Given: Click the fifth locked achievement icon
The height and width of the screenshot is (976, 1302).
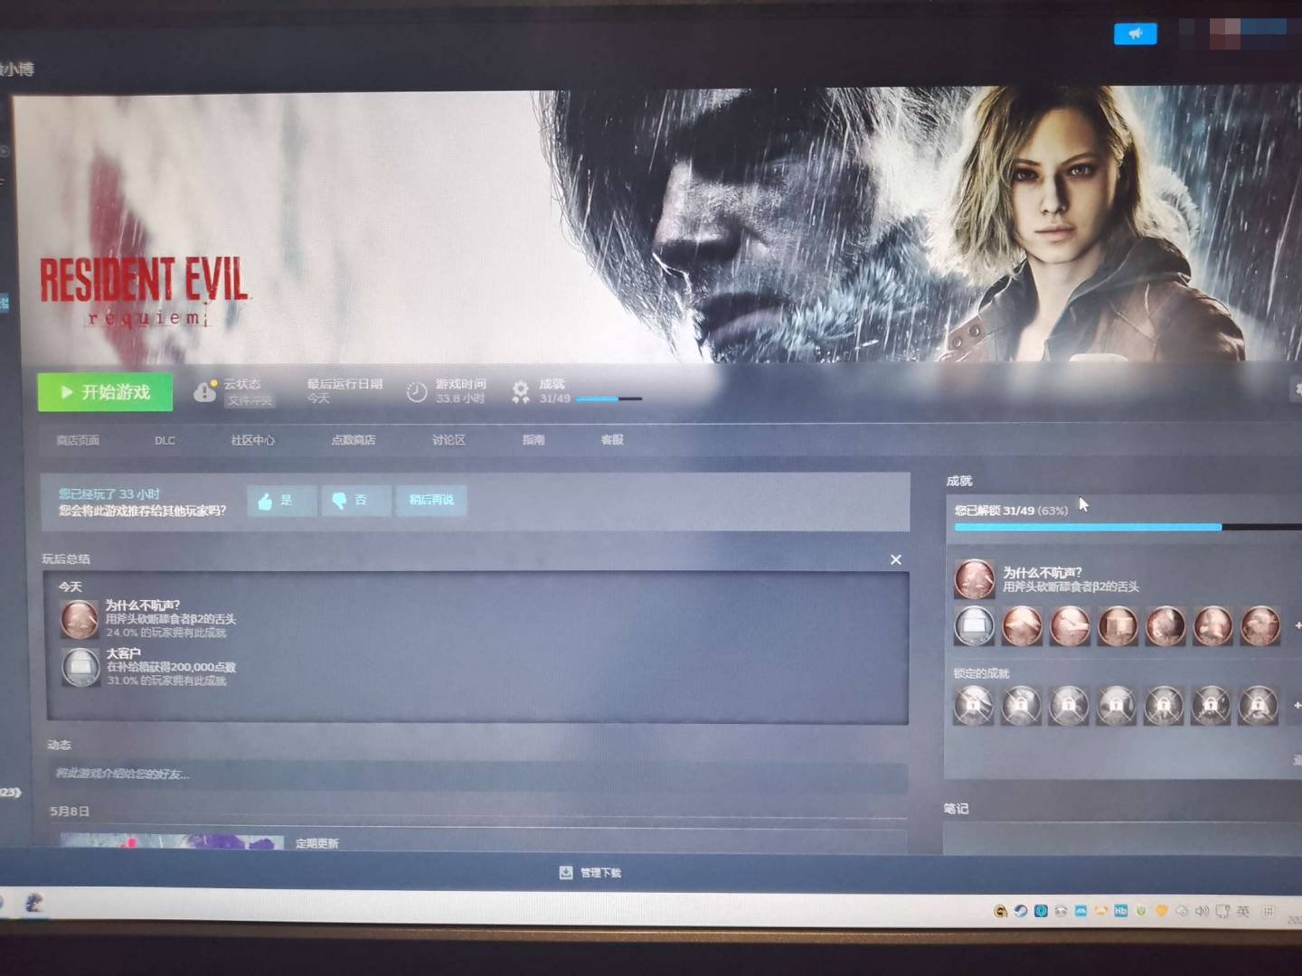Looking at the screenshot, I should pos(1164,706).
